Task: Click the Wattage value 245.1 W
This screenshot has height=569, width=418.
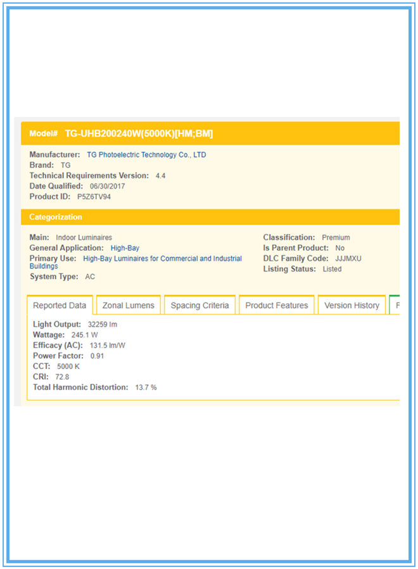Action: click(x=84, y=335)
